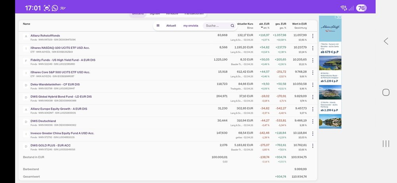The image size is (397, 183).
Task: Sort by the Name column header
Action: point(27,24)
